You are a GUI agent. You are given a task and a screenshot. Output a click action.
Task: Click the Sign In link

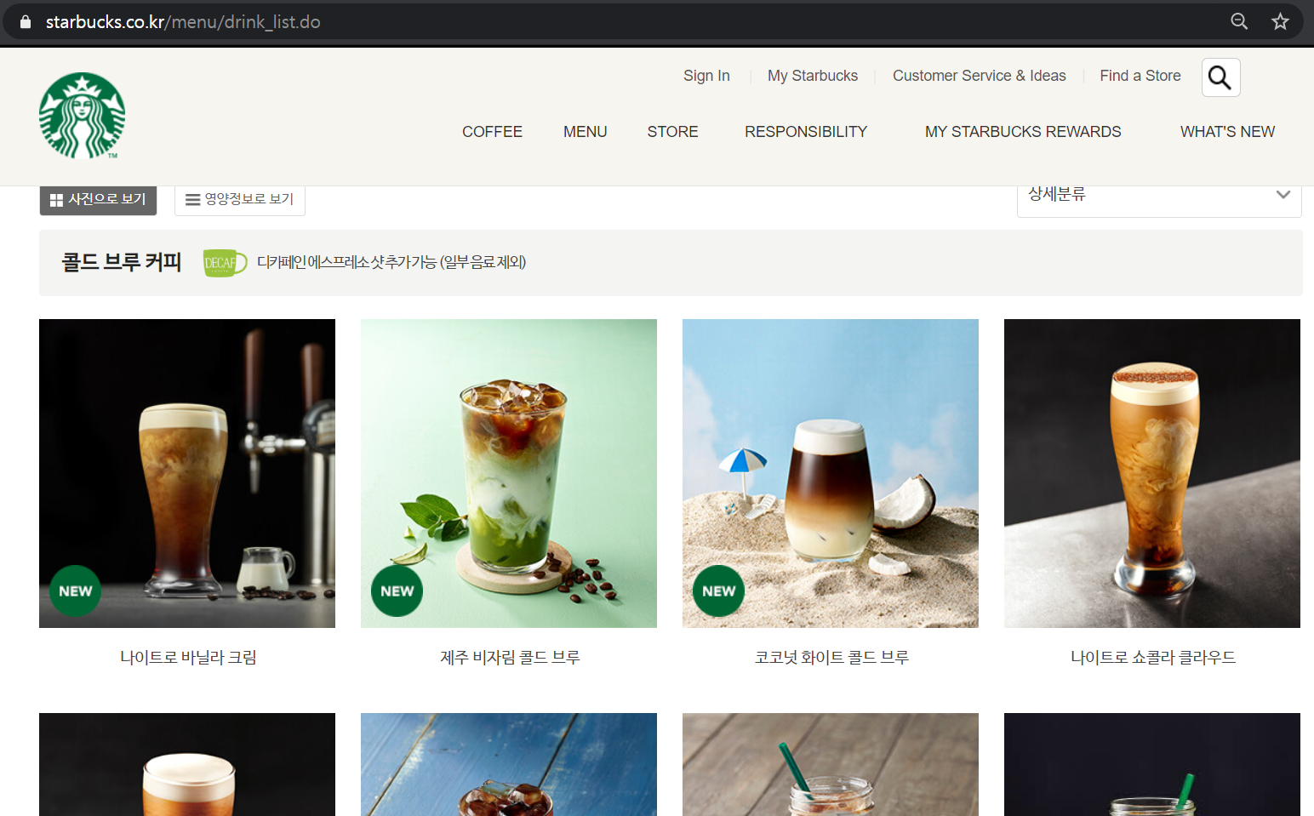click(x=706, y=76)
